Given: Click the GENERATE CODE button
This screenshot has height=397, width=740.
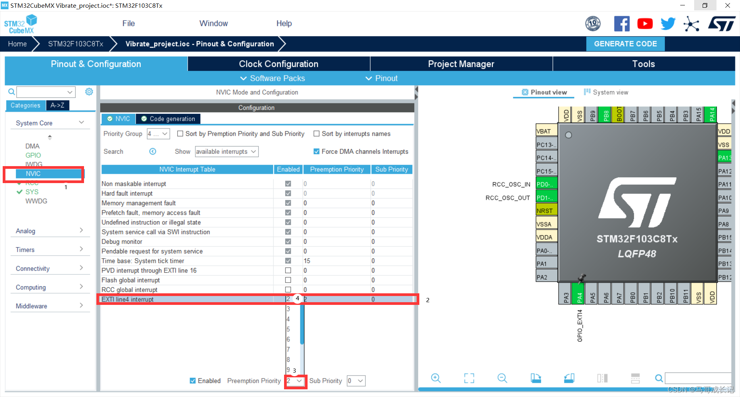Looking at the screenshot, I should click(625, 44).
